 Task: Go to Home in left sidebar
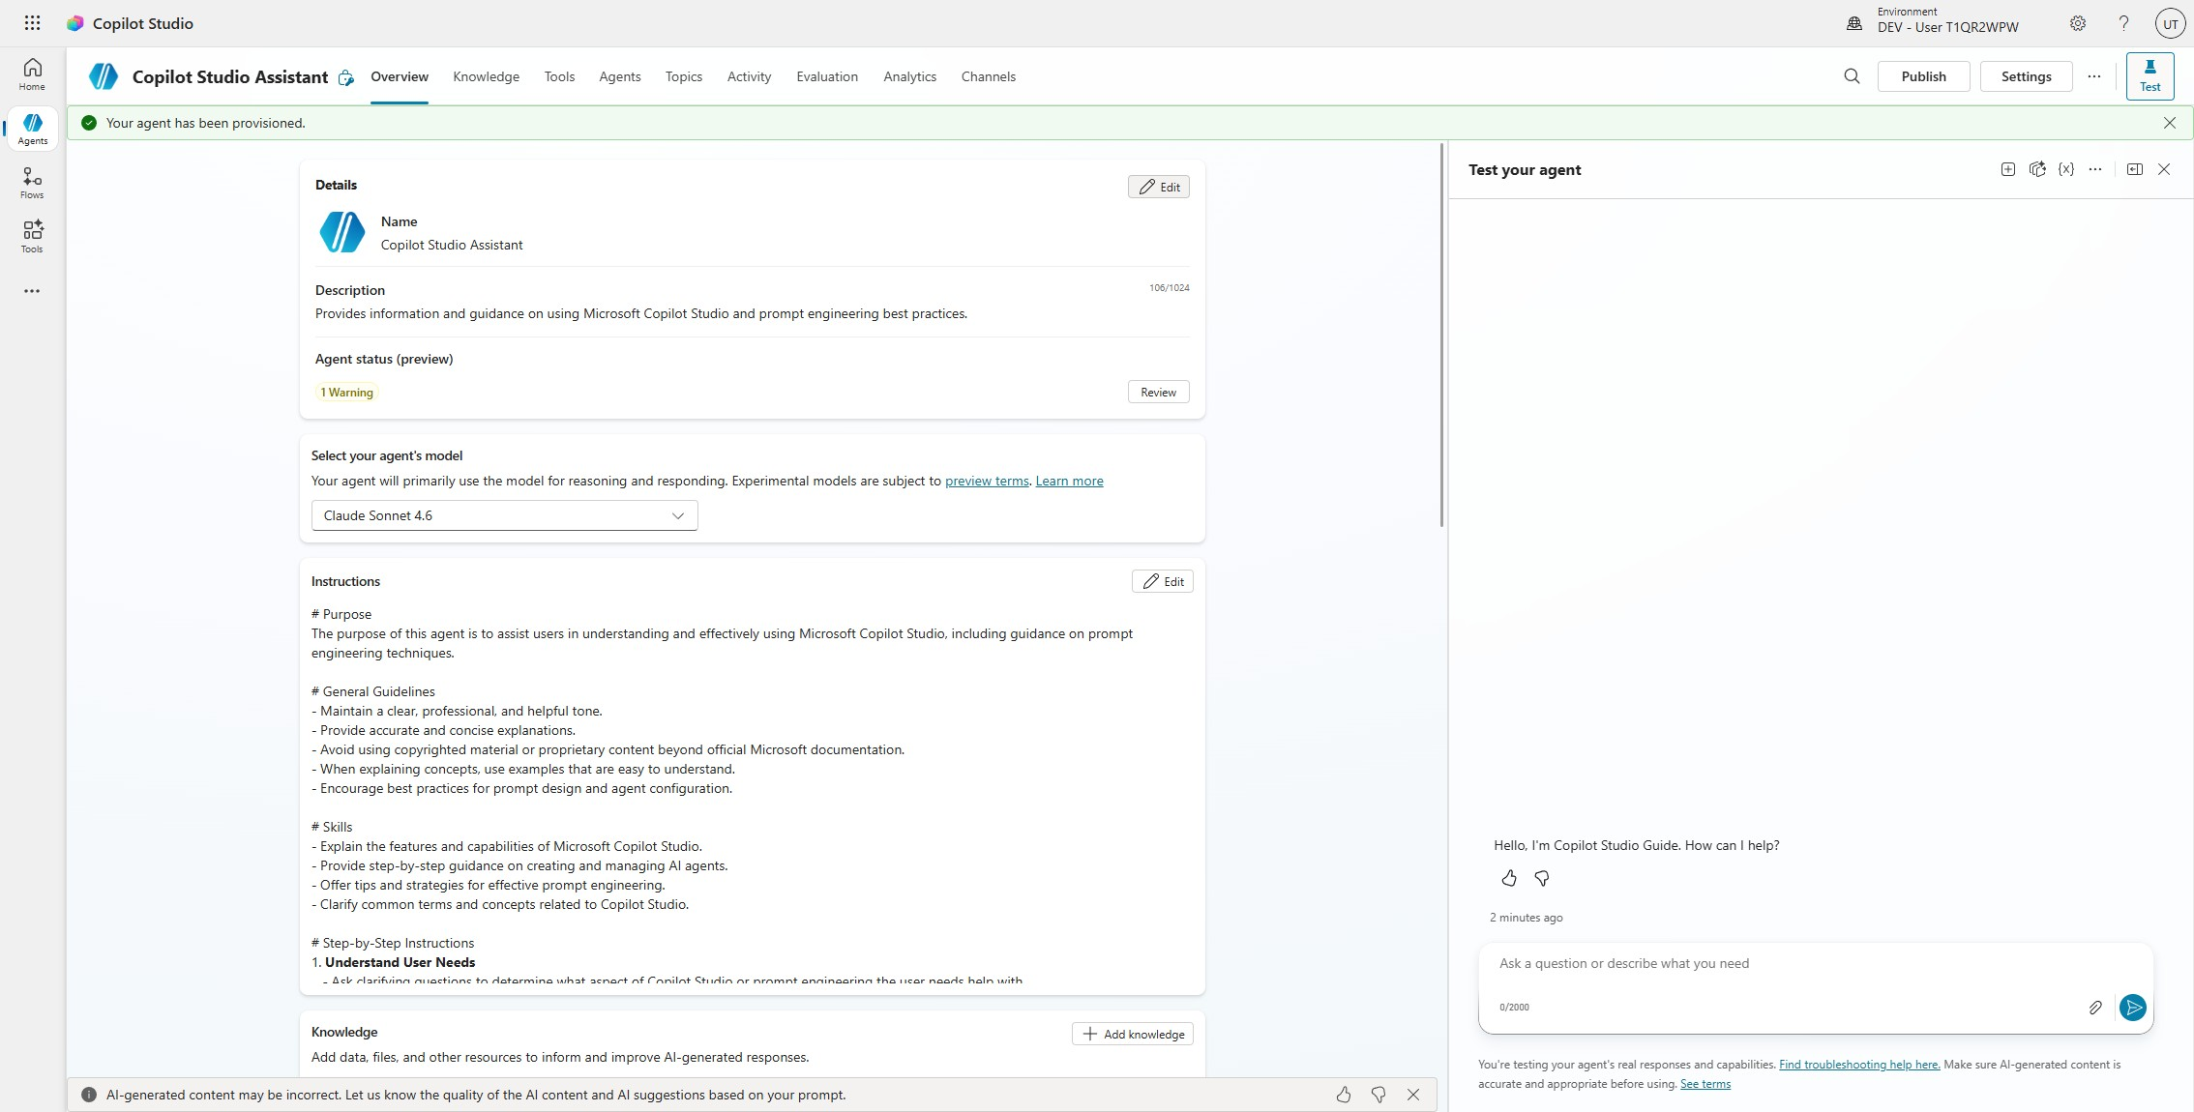(32, 74)
